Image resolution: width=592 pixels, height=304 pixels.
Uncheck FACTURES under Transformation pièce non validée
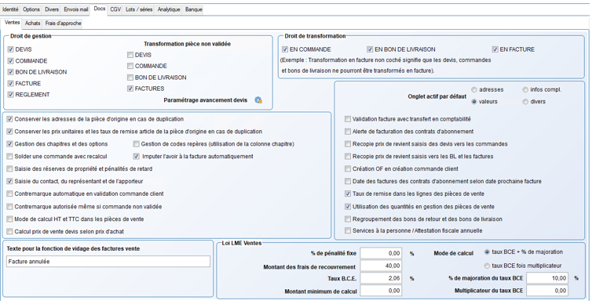tap(130, 89)
